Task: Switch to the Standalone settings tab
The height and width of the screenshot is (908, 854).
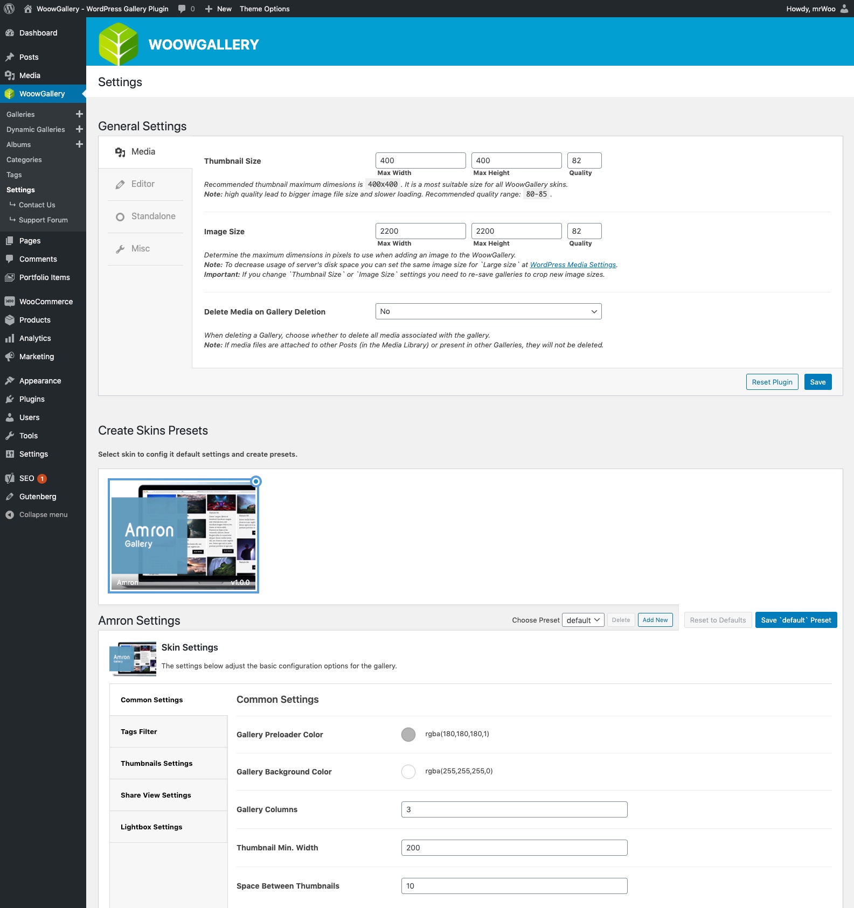Action: pos(145,216)
